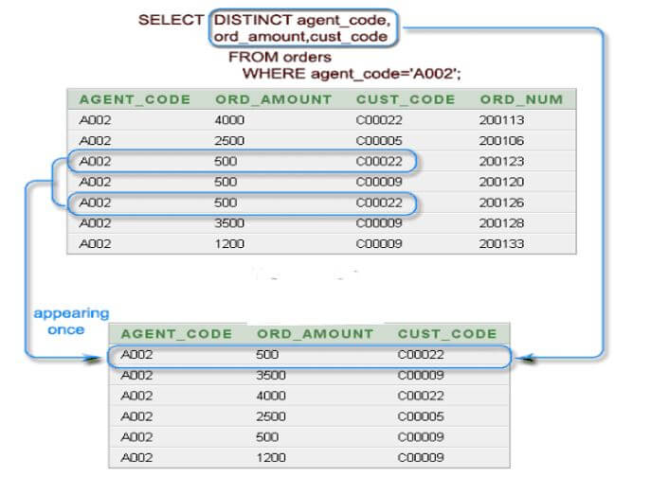
Task: Select order number 200113 cell
Action: pos(502,120)
